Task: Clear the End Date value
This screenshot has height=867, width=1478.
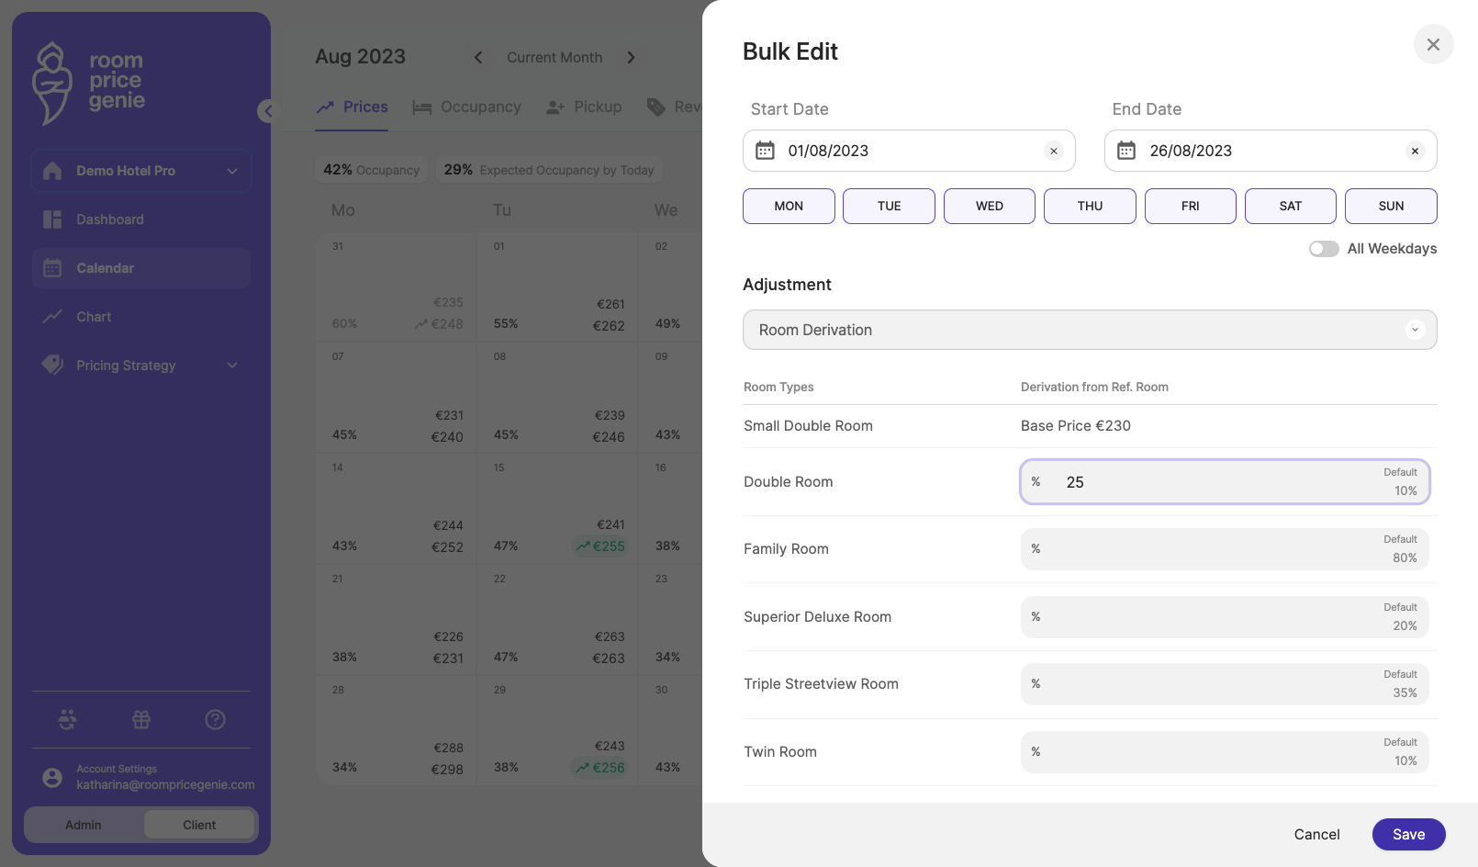Action: [x=1415, y=151]
